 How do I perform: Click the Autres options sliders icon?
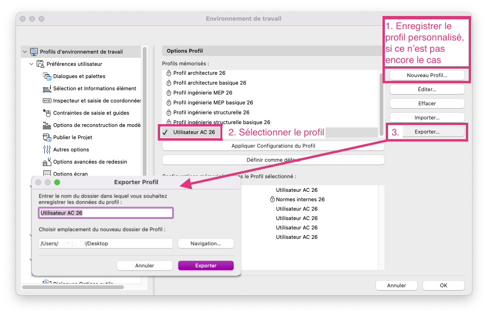pyautogui.click(x=47, y=150)
